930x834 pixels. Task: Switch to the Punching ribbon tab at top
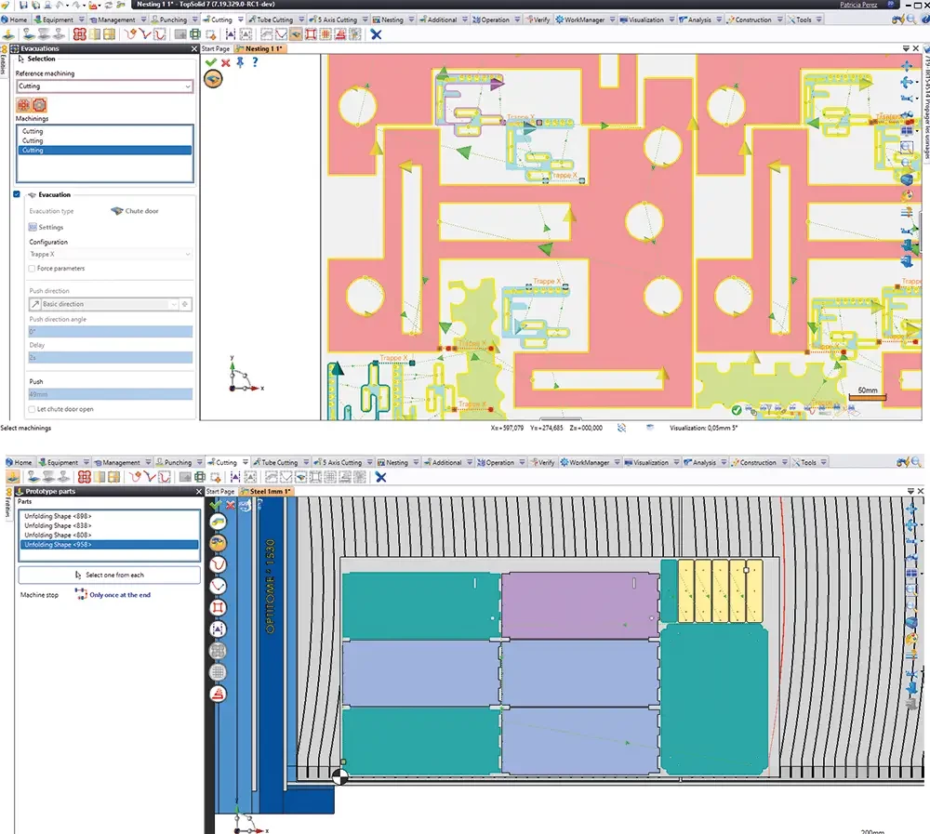(x=173, y=20)
